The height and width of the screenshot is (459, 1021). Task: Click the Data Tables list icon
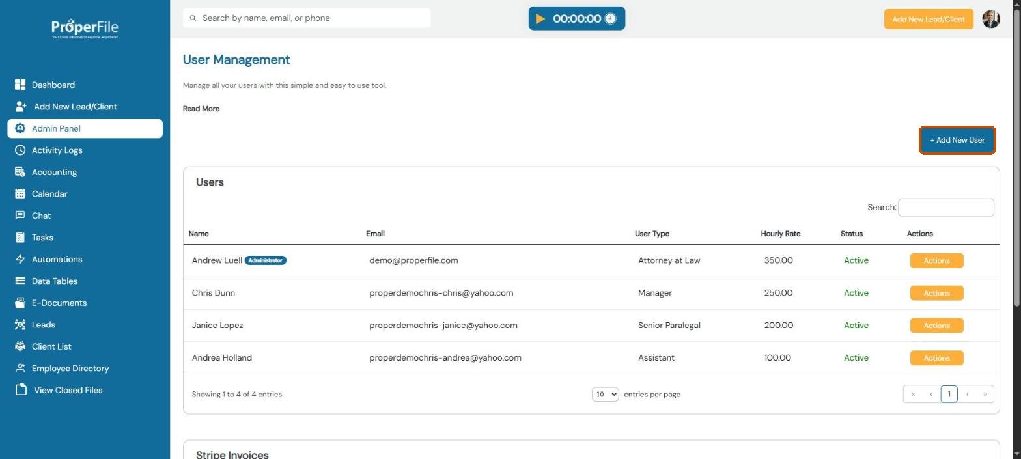[20, 281]
